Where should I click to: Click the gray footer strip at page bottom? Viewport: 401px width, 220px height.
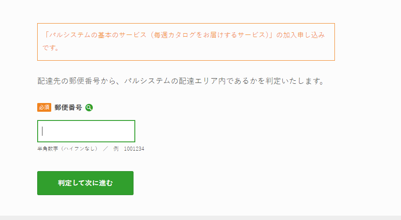pyautogui.click(x=200, y=218)
